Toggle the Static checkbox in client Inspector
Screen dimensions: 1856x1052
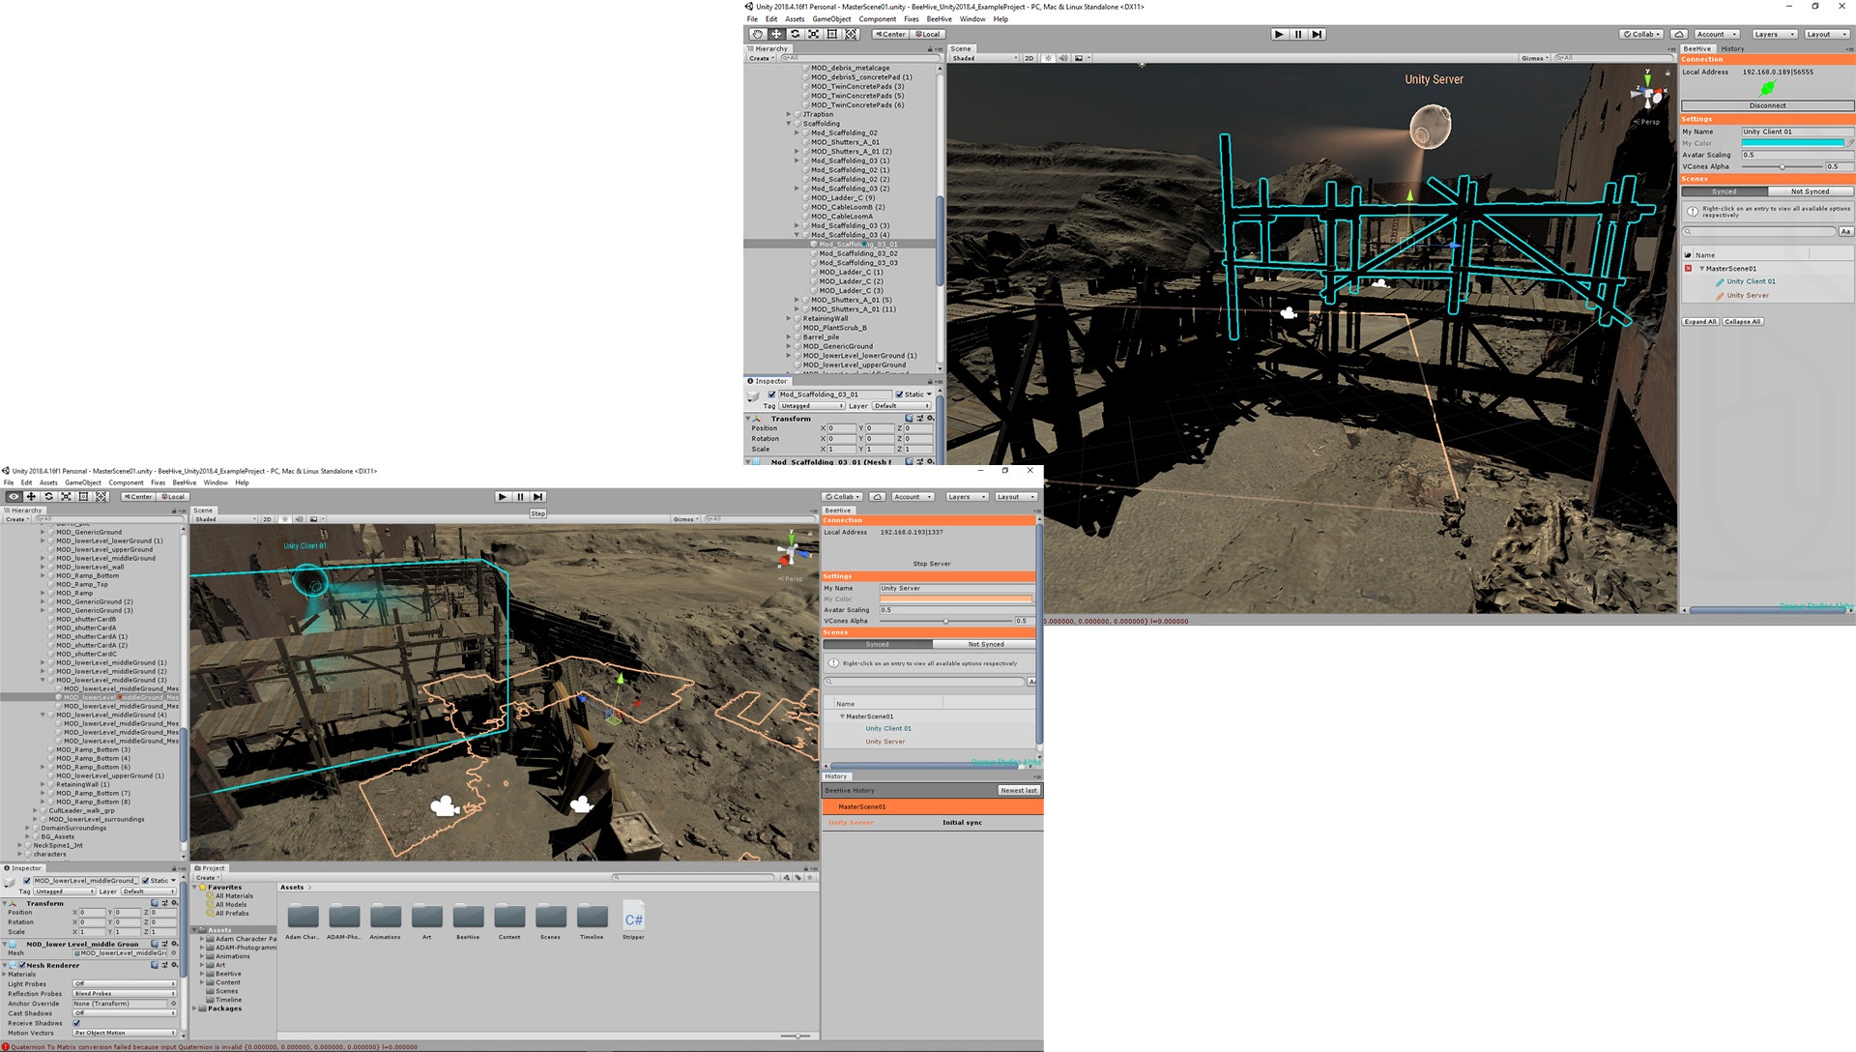pos(899,394)
